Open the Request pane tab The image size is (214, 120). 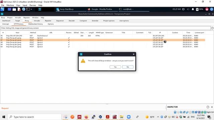click(5, 108)
